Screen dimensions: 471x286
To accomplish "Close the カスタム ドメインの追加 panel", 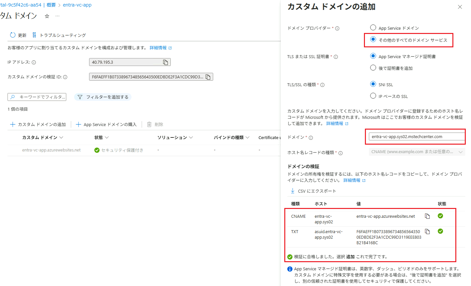I will (x=460, y=7).
